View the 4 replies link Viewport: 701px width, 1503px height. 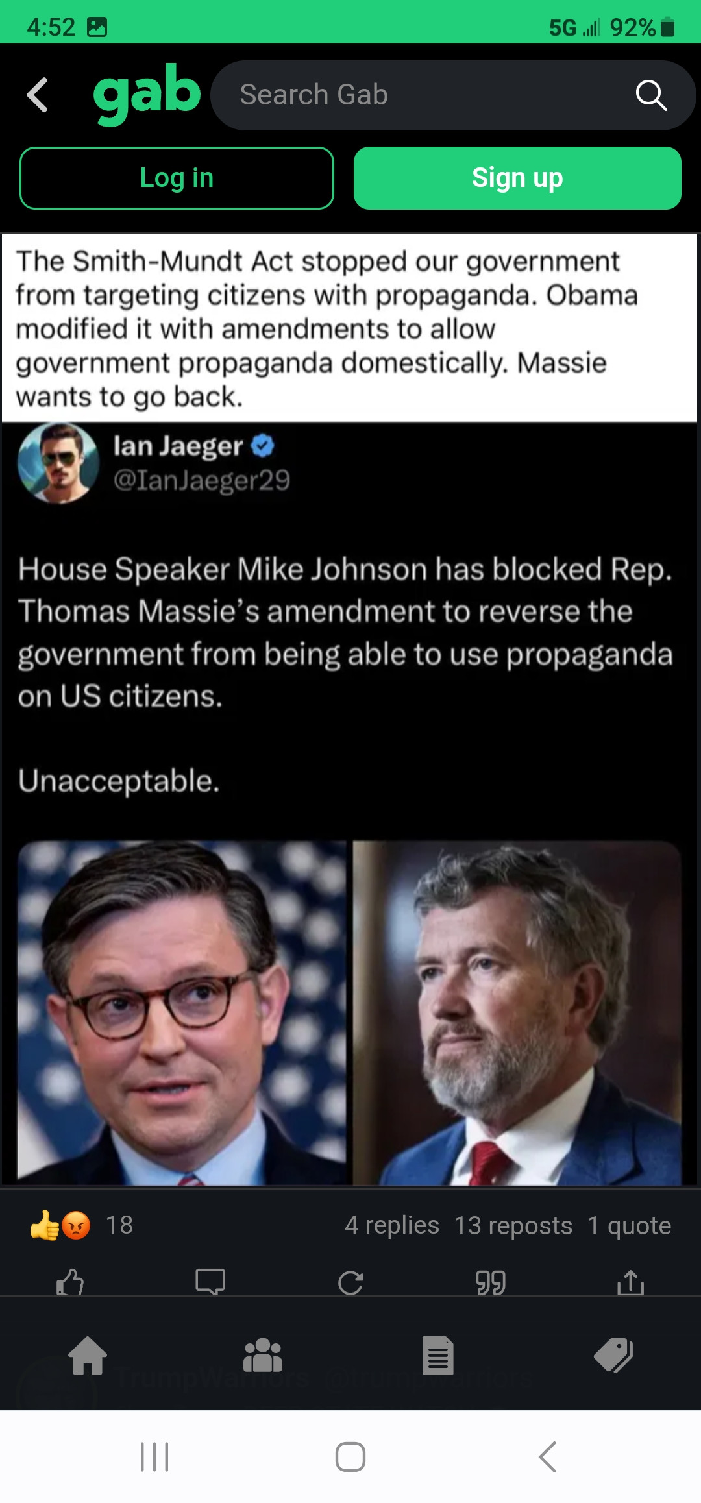[x=392, y=1225]
